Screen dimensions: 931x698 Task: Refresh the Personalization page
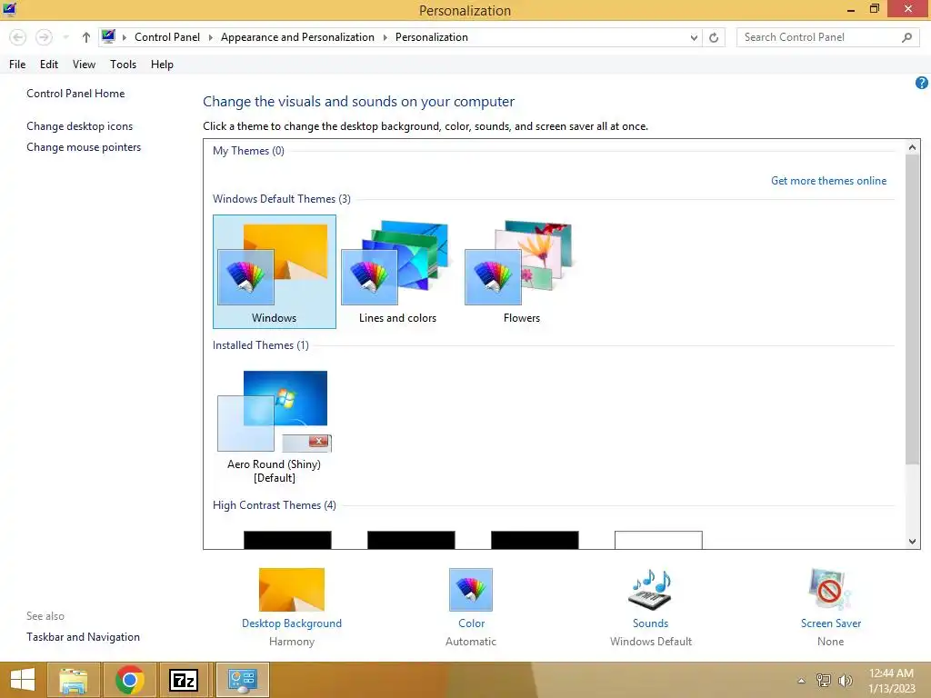tap(714, 37)
